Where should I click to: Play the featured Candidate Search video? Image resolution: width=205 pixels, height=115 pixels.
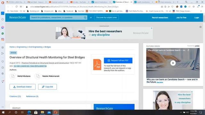[x=173, y=63]
